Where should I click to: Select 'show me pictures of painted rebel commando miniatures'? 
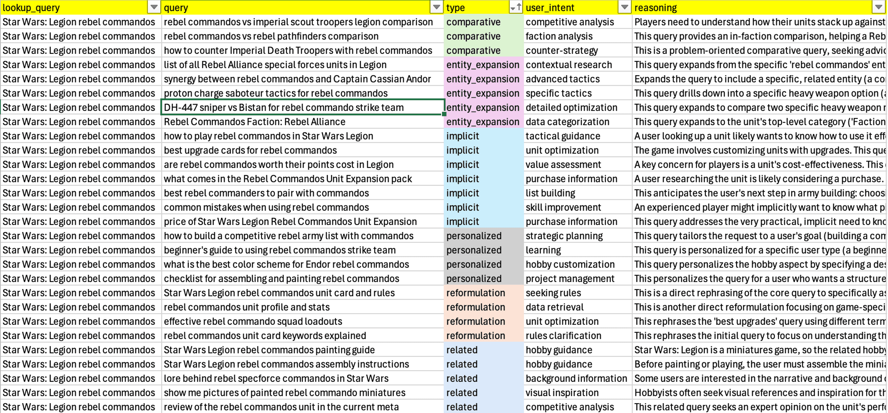tap(303, 393)
